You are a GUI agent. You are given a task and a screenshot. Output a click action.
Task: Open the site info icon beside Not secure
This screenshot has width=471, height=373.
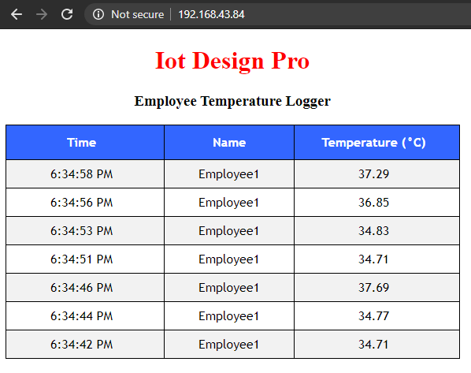pos(98,14)
